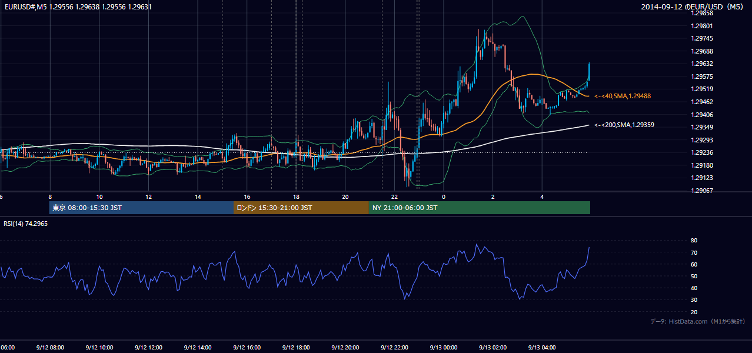Click the 9/12 16:00 bottom time label
The width and height of the screenshot is (752, 353).
pyautogui.click(x=247, y=348)
